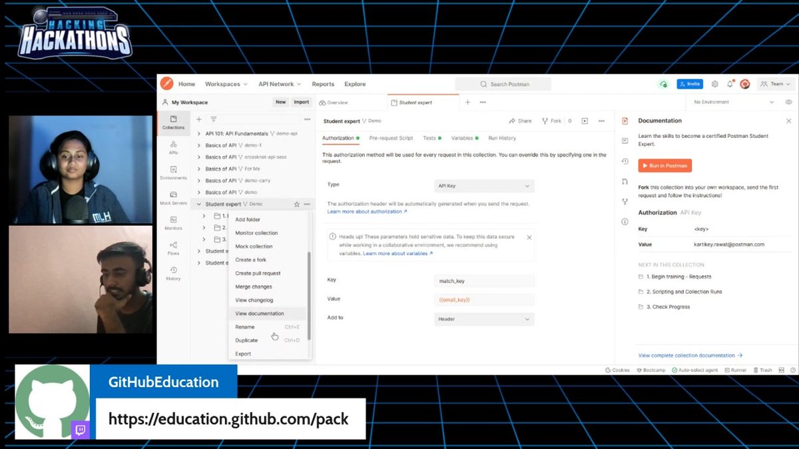Select the Forks icon in right rail
Screen dimensions: 799x449
click(x=625, y=201)
